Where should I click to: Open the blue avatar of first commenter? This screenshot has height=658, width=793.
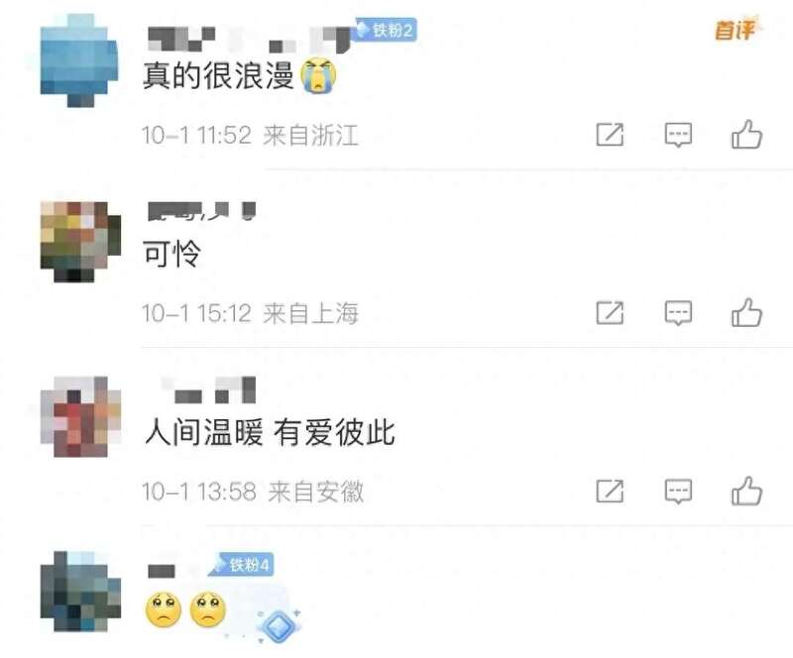(79, 60)
